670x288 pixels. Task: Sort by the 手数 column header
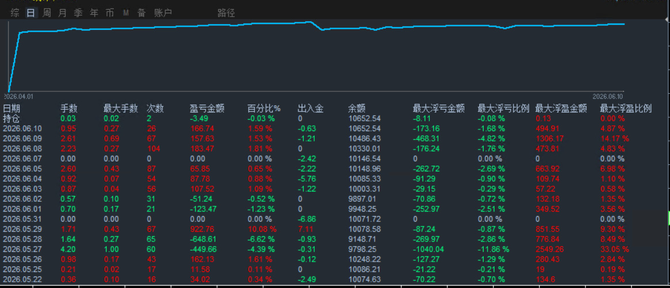(x=69, y=109)
